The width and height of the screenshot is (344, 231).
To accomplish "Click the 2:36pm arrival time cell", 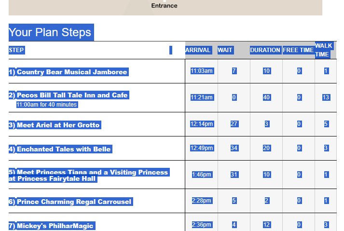I will point(202,225).
